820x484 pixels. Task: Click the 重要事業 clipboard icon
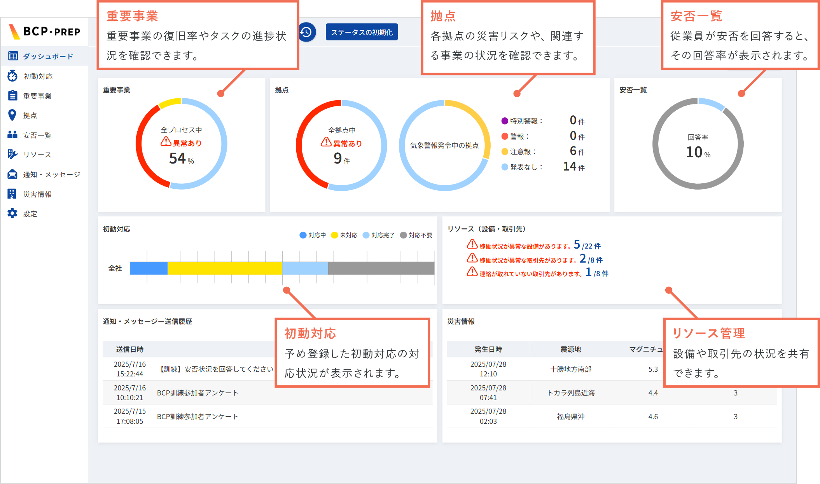coord(12,96)
